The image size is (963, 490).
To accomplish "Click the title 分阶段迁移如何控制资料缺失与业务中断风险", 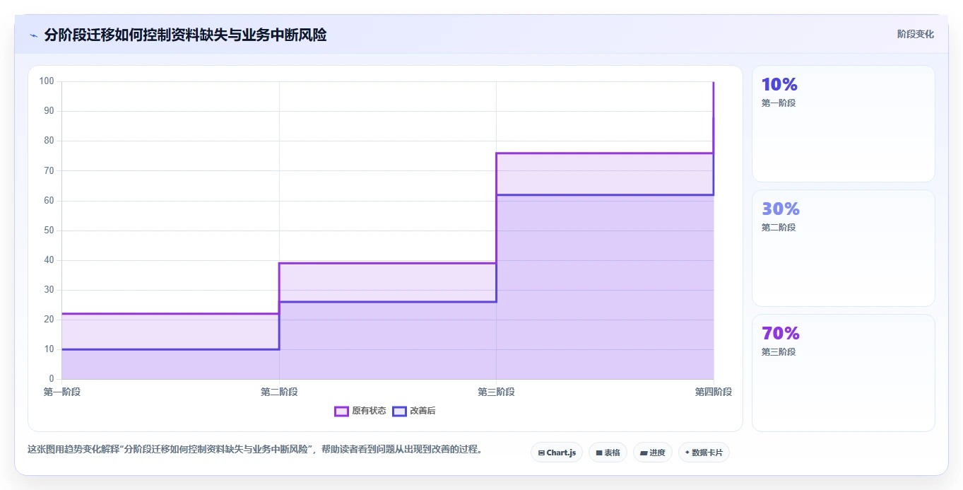I will [185, 35].
